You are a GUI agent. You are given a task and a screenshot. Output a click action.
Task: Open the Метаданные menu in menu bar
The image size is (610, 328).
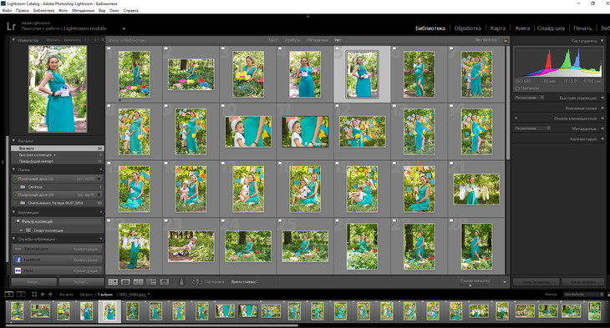pyautogui.click(x=83, y=11)
